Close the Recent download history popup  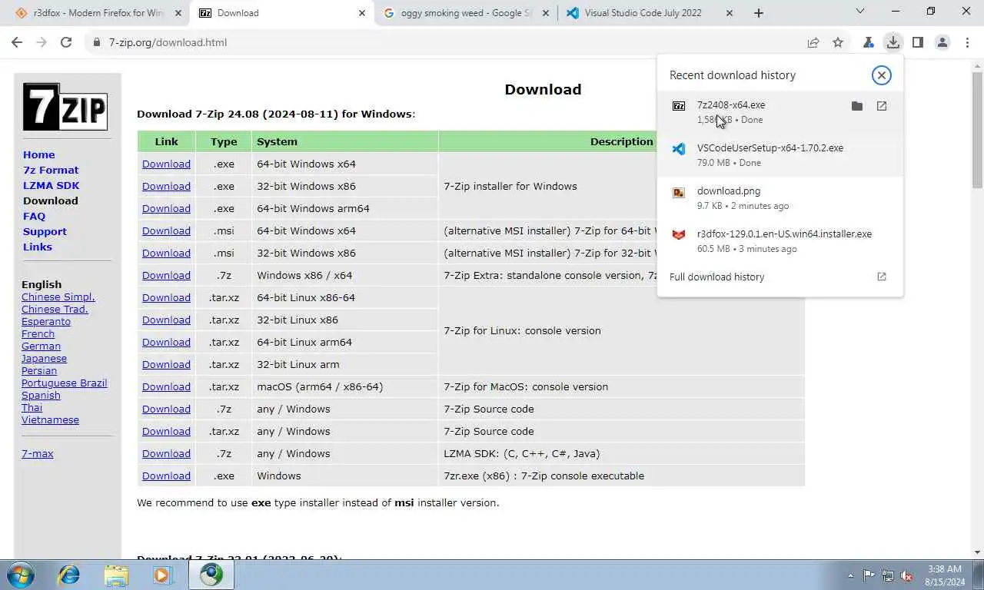[881, 75]
